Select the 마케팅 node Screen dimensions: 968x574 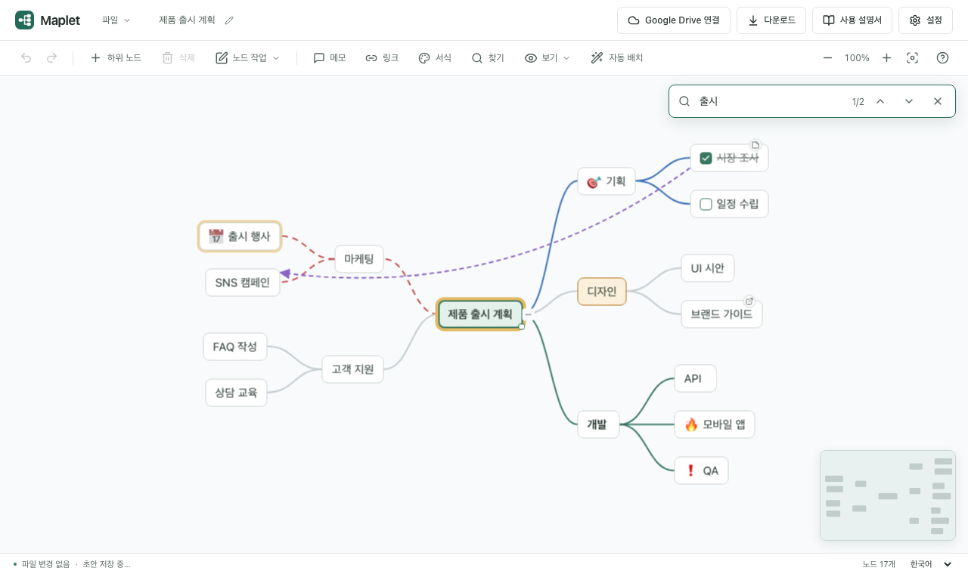359,259
